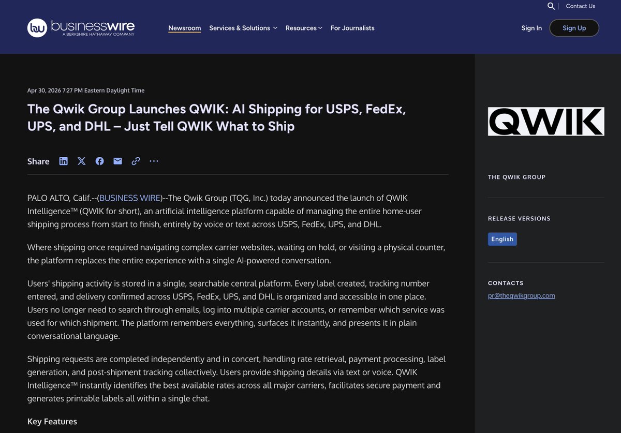The height and width of the screenshot is (433, 621).
Task: Click the Key Features heading
Action: [52, 421]
